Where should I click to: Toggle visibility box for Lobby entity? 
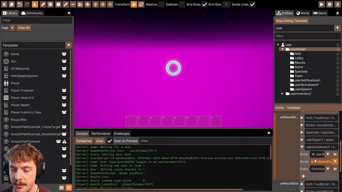point(338,58)
